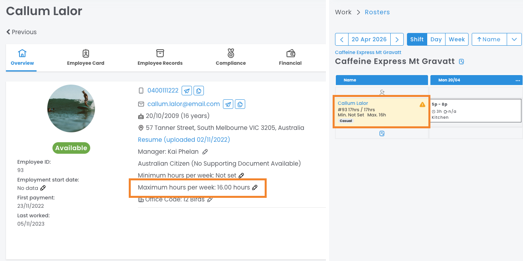Copy the email address callum.lalor@email.com
The height and width of the screenshot is (261, 523).
(x=240, y=104)
